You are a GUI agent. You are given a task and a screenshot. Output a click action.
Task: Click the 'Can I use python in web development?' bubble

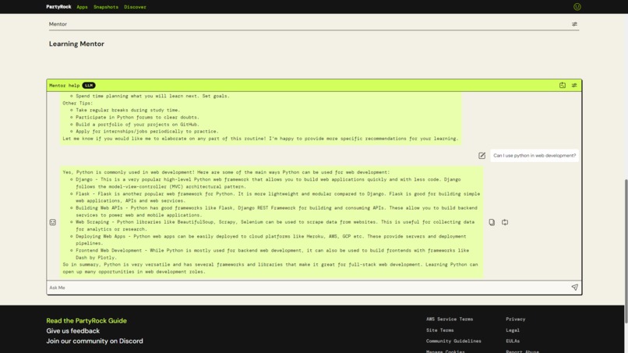click(x=535, y=156)
